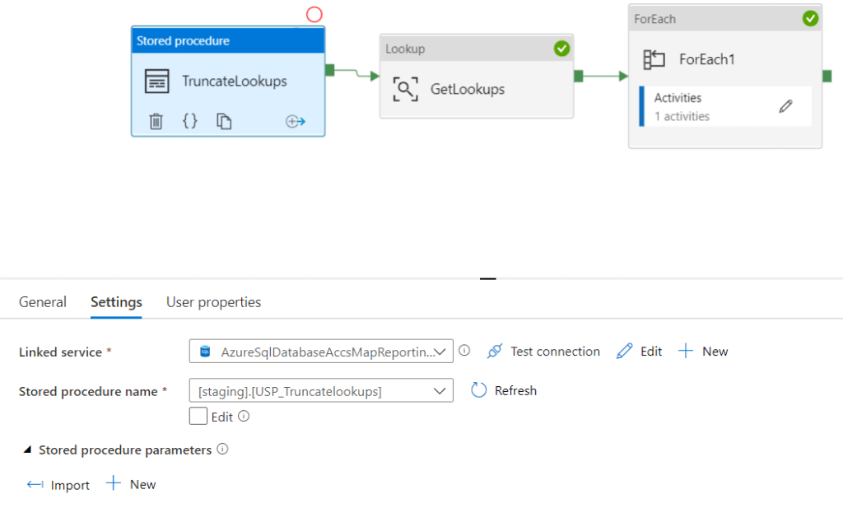Edit the AzureSqlDatabase linked service

[x=640, y=351]
